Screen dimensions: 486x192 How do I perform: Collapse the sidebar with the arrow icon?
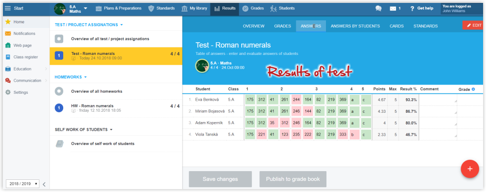(x=44, y=184)
